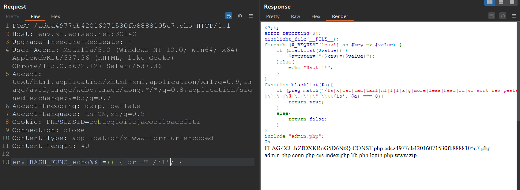Viewport: 520px width, 190px height.
Task: Switch to side-by-side layout view
Action: point(490,2)
